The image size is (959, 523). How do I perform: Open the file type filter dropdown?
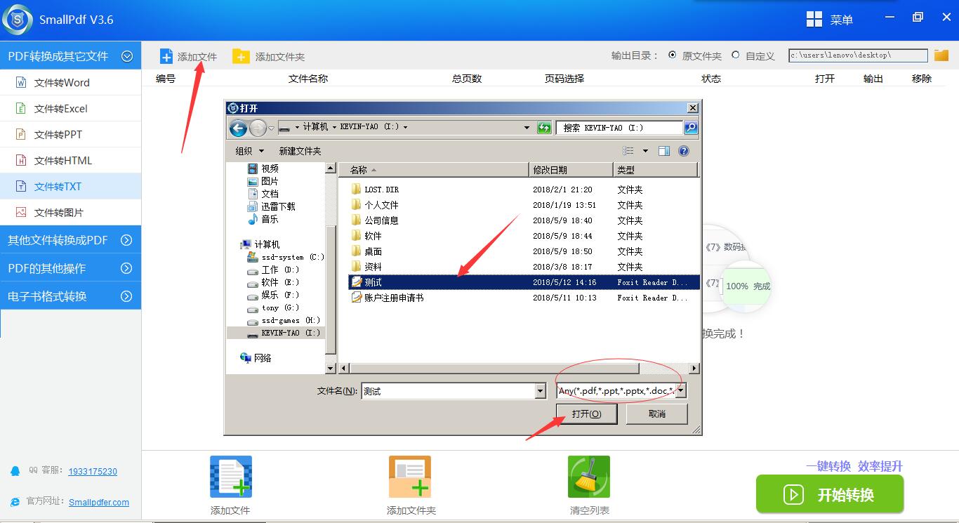(680, 391)
